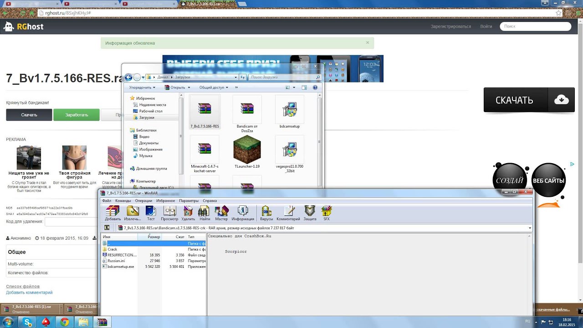Open the WinRAR archive path dropdown arrow
This screenshot has height=328, width=583.
(530, 228)
